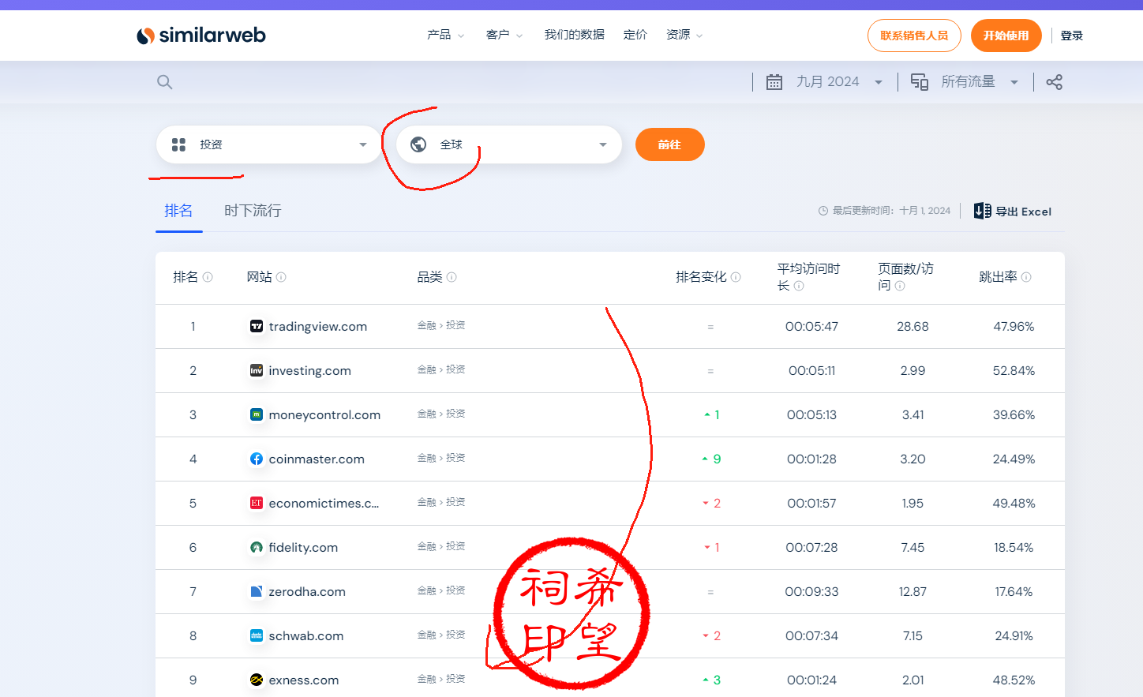Open the 所有流量 traffic dropdown
The height and width of the screenshot is (697, 1143).
click(965, 82)
